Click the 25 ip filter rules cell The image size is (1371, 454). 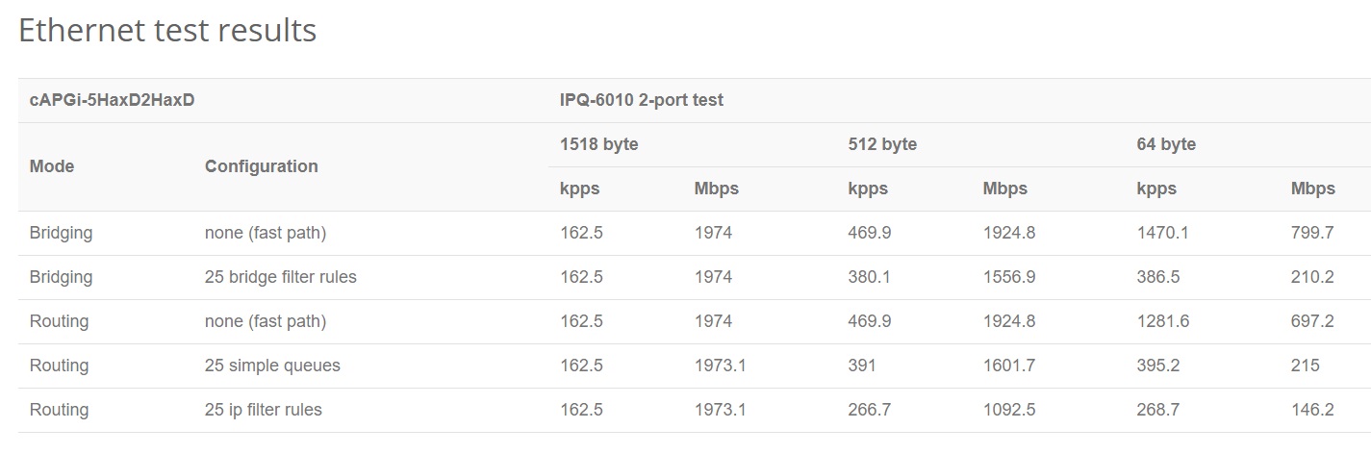coord(263,410)
